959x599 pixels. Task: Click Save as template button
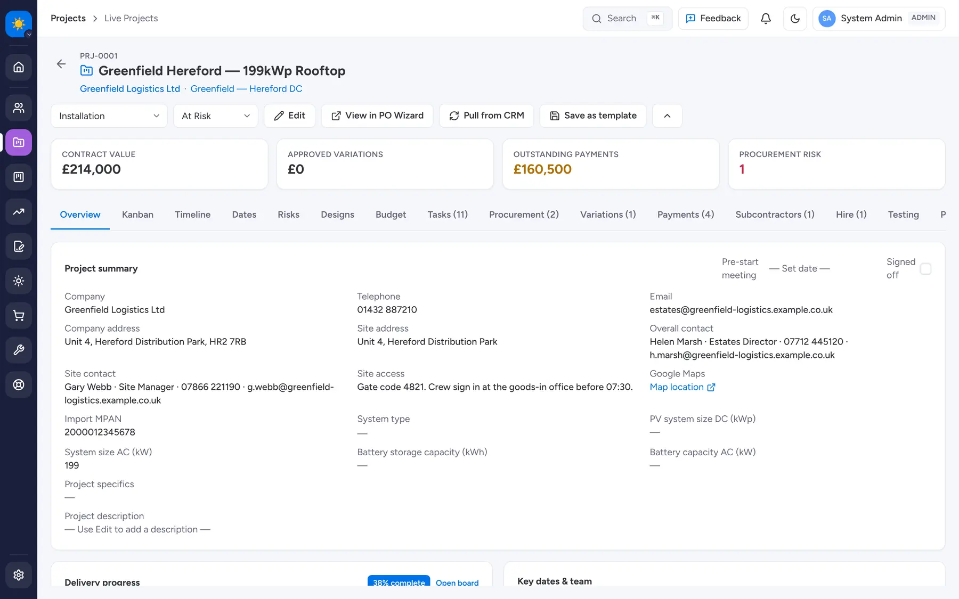click(593, 116)
